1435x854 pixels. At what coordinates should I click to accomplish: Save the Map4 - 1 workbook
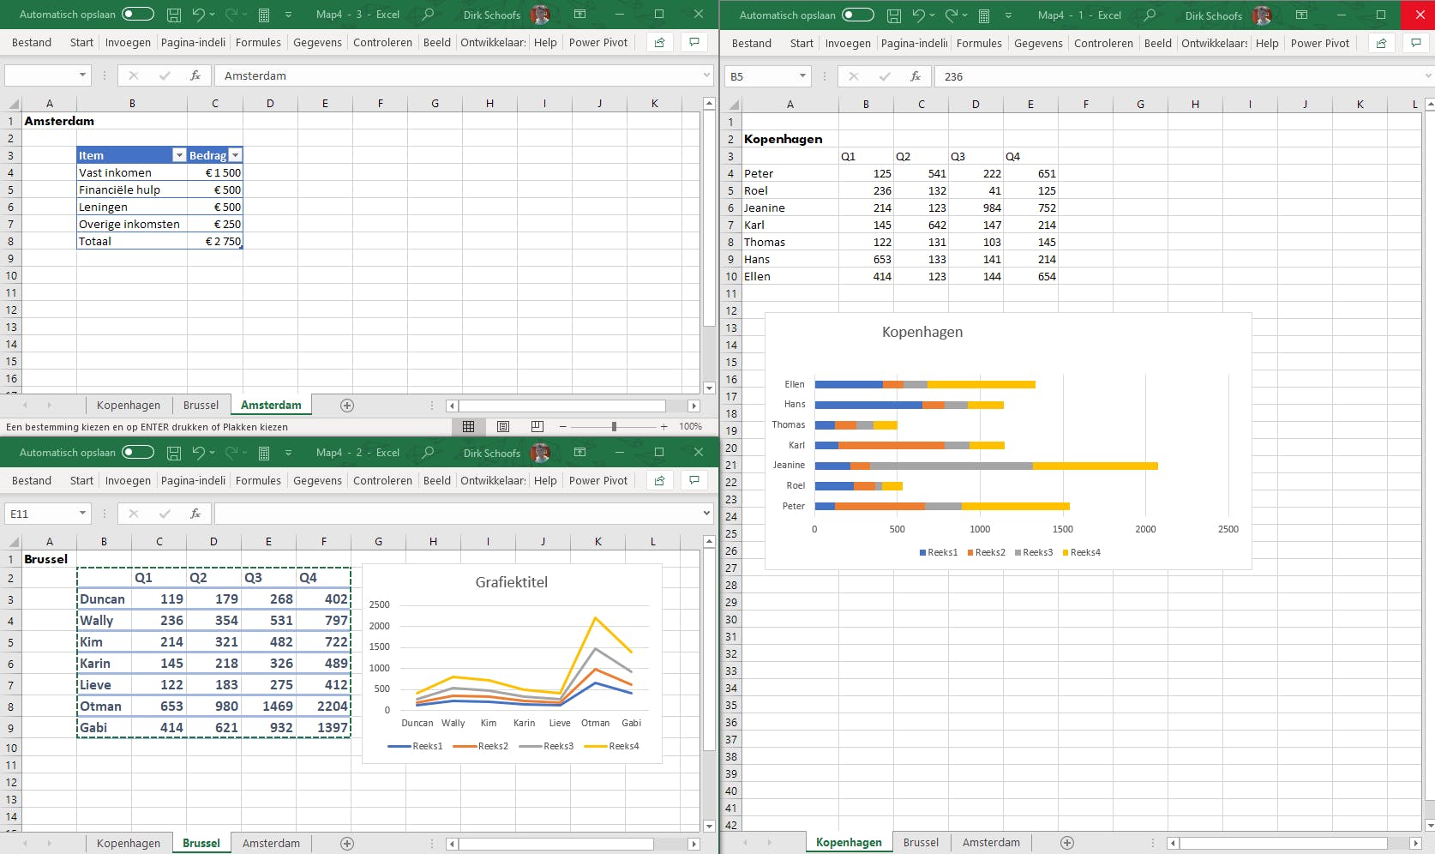coord(894,15)
